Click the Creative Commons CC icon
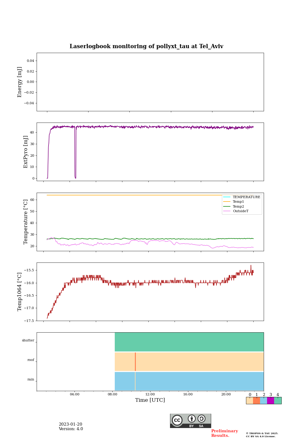 [x=177, y=420]
